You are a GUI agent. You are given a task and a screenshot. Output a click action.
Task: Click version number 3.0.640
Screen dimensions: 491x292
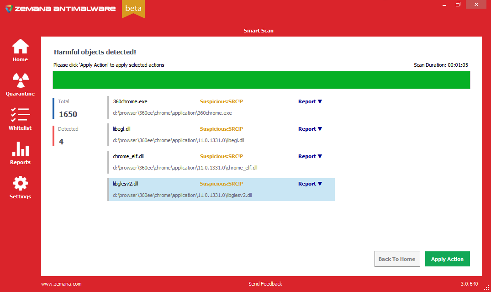[x=469, y=284]
